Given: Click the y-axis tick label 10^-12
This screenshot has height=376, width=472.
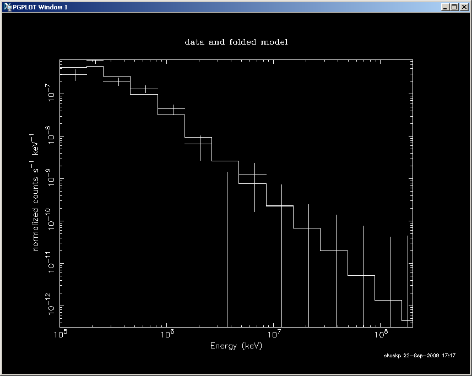Looking at the screenshot, I should (x=50, y=304).
